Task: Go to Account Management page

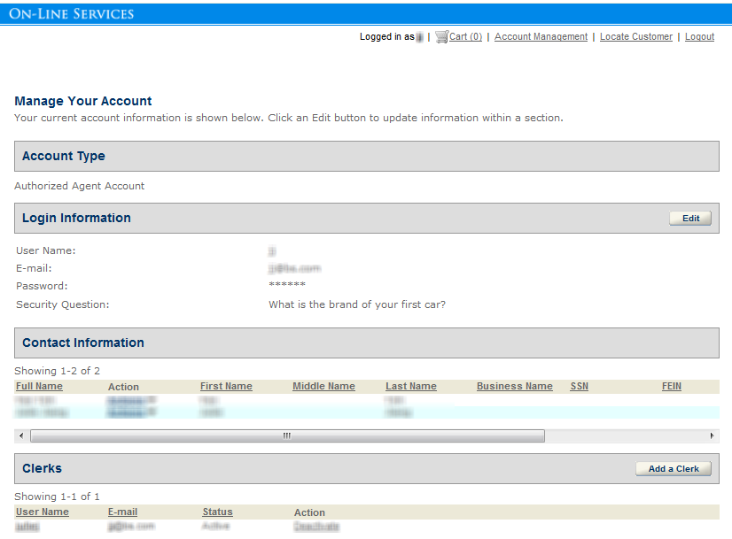Action: coord(541,37)
